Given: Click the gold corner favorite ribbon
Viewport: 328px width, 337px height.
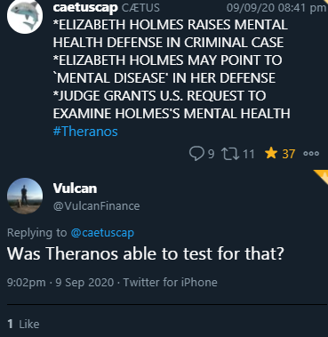Looking at the screenshot, I should 322,176.
